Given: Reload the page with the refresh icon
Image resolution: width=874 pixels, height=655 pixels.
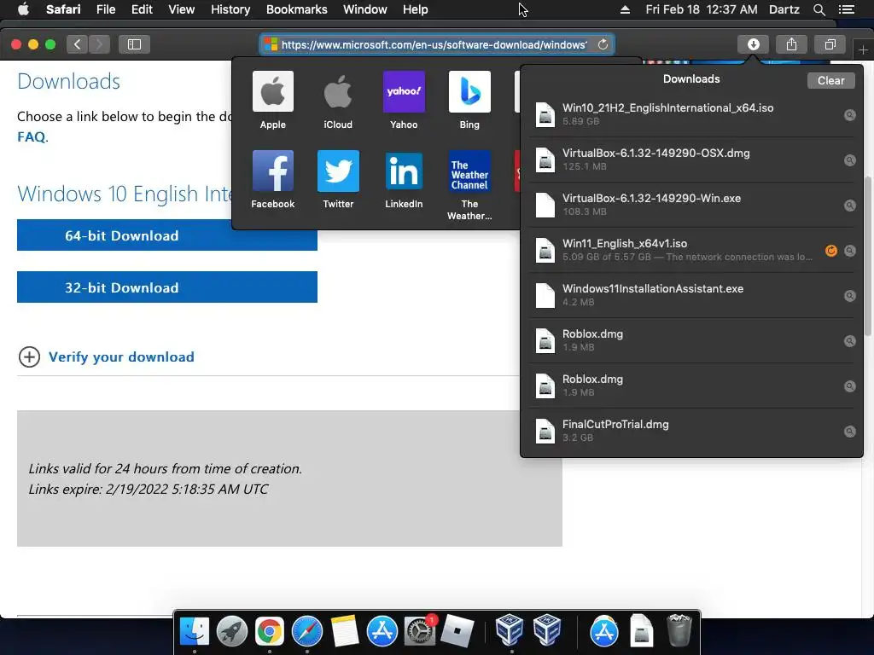Looking at the screenshot, I should click(603, 44).
